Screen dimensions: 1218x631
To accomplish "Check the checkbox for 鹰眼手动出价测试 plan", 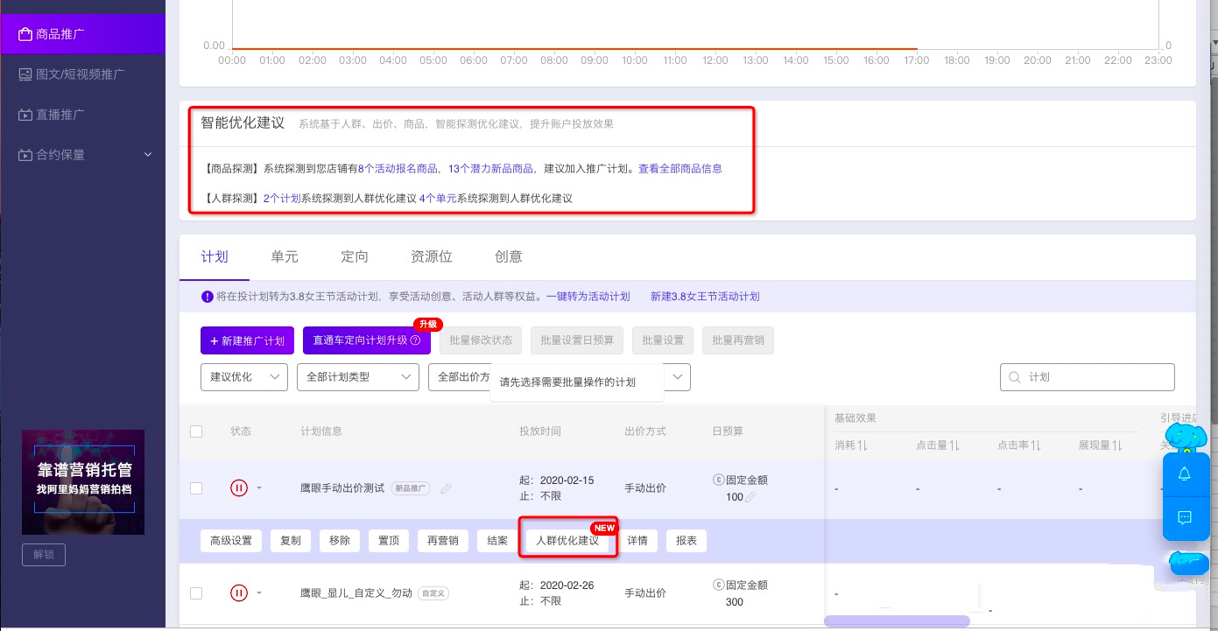I will click(x=196, y=488).
